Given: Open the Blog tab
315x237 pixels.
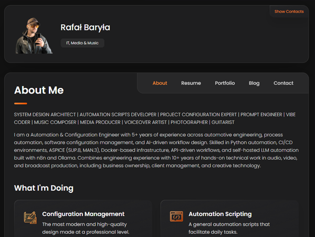Looking at the screenshot, I should click(x=254, y=83).
